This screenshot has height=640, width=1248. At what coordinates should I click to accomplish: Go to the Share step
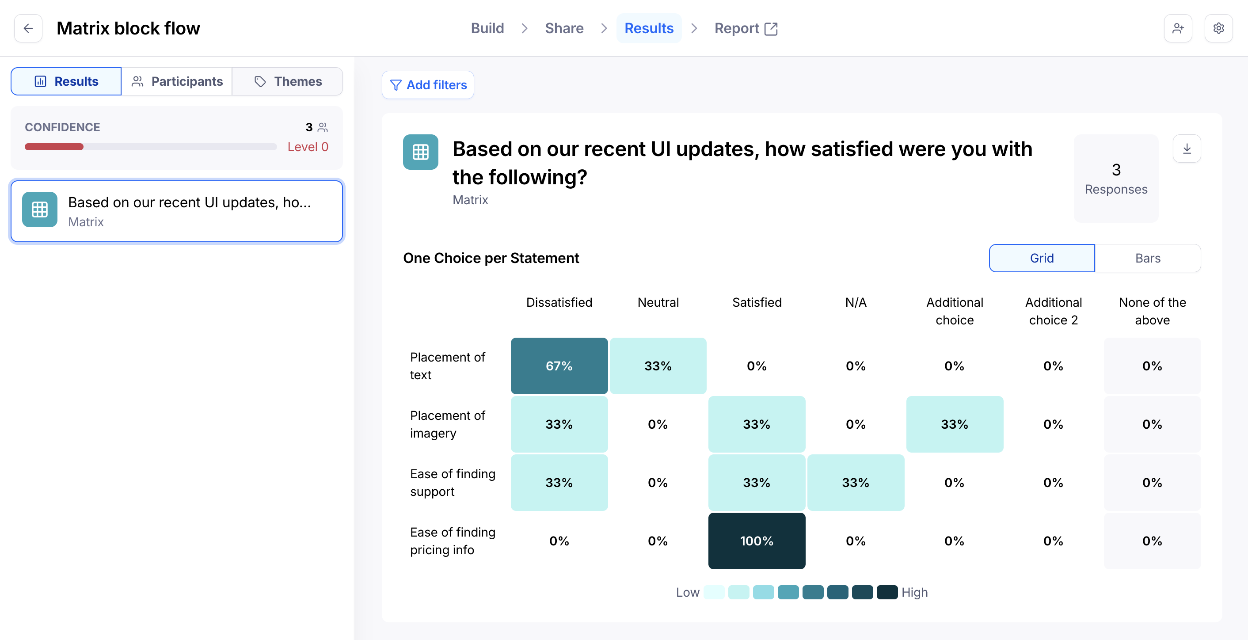click(564, 28)
